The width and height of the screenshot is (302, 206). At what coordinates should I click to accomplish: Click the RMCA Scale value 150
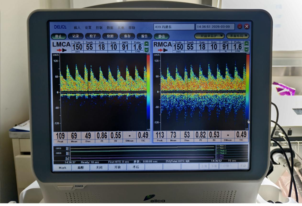point(178,47)
